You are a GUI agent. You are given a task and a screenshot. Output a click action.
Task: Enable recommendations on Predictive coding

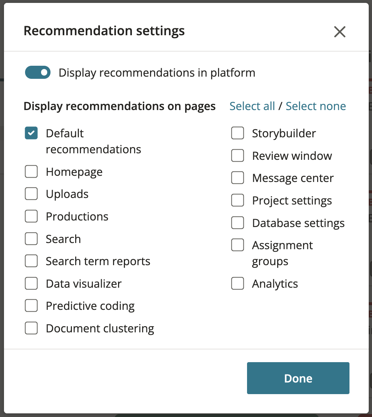pyautogui.click(x=31, y=305)
